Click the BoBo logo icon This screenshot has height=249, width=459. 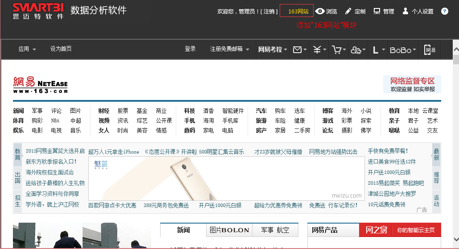[x=401, y=50]
